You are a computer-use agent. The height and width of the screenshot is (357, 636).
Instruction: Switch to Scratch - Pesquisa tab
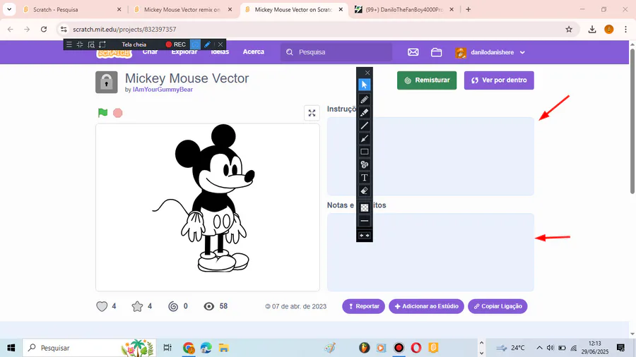point(71,9)
